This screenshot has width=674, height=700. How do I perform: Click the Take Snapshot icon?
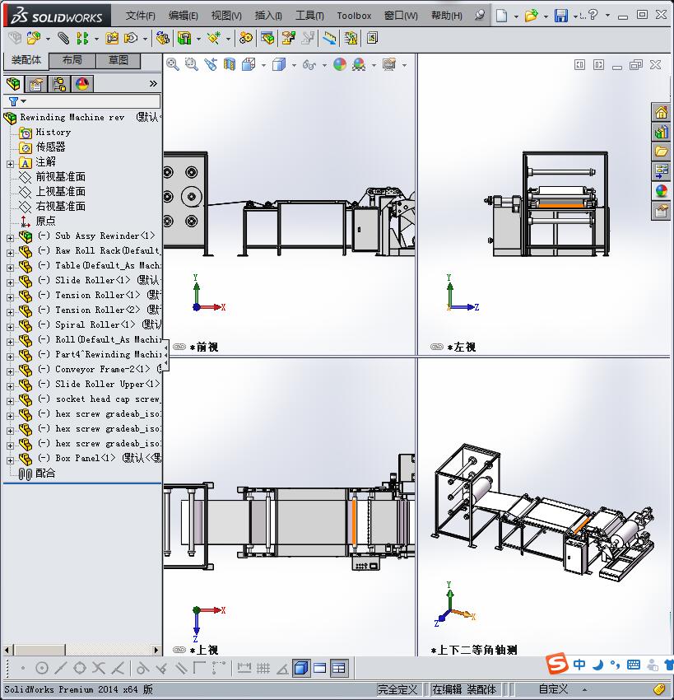(x=372, y=39)
